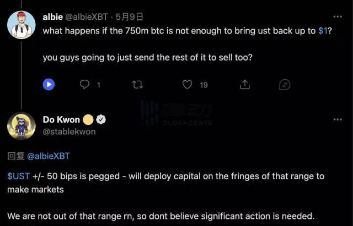The image size is (353, 226).
Task: Retweet albie's tweet
Action: [x=138, y=85]
